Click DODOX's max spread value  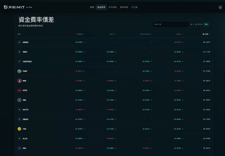coord(206,42)
